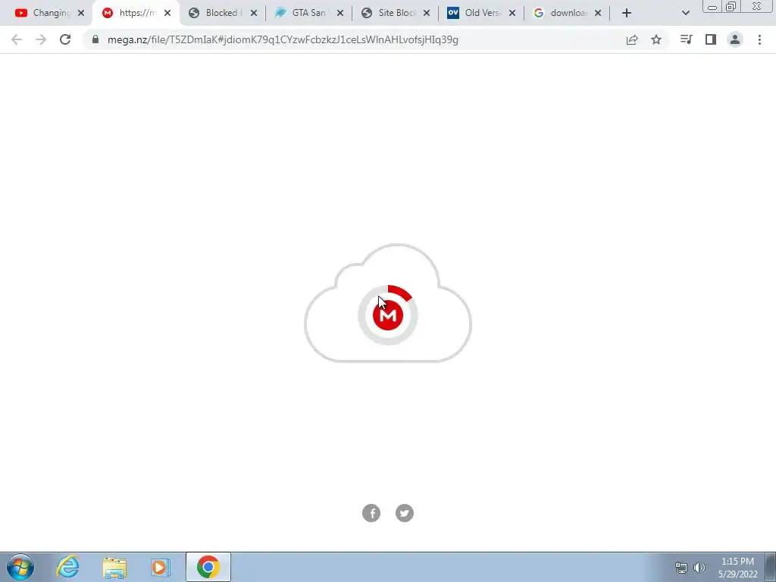Image resolution: width=776 pixels, height=582 pixels.
Task: Open Windows Explorer from taskbar
Action: (114, 567)
